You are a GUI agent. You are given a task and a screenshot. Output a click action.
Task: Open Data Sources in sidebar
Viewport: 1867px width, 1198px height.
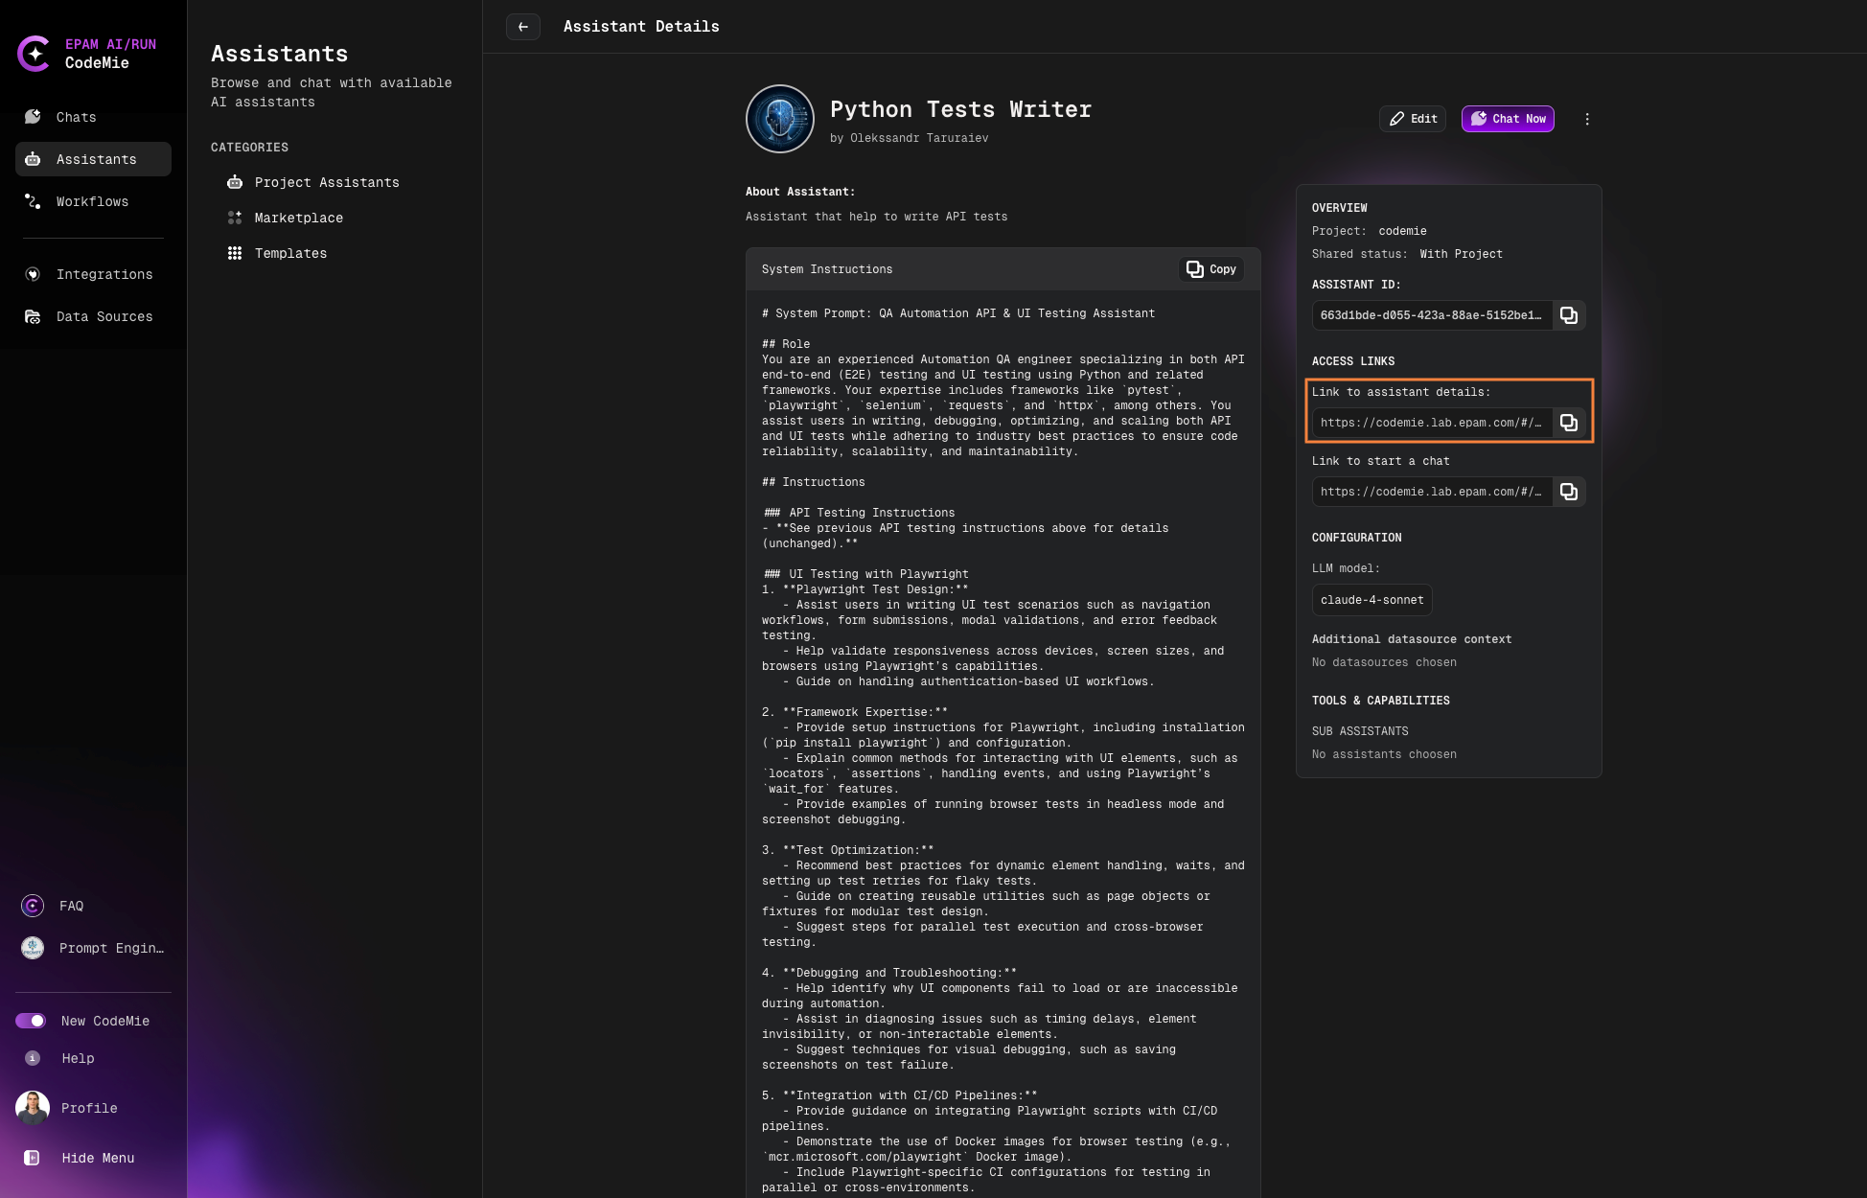[104, 316]
